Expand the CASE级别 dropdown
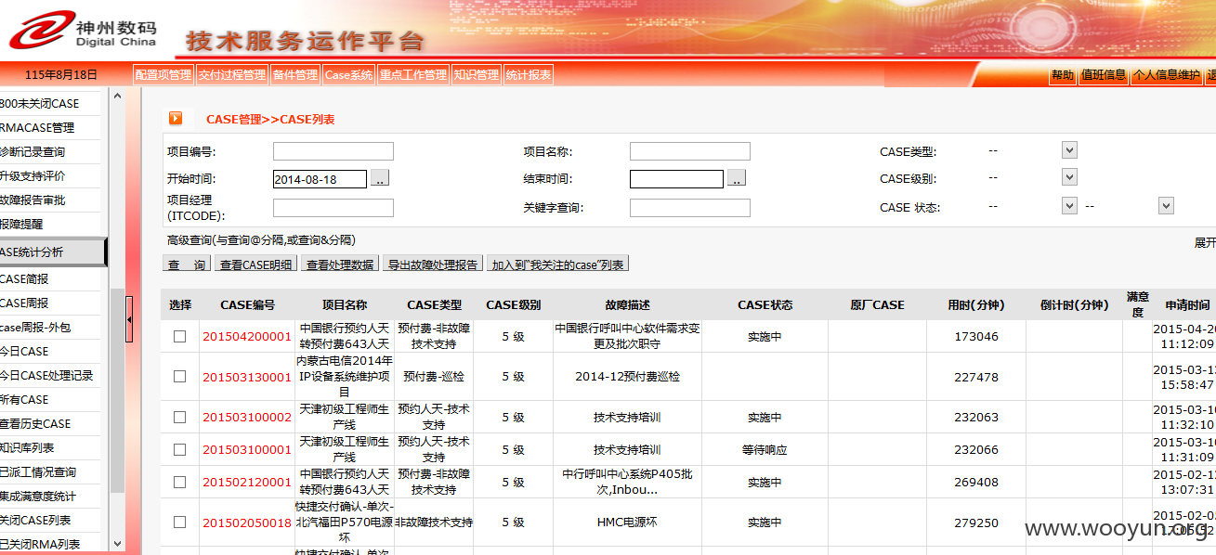This screenshot has width=1216, height=555. point(1069,177)
